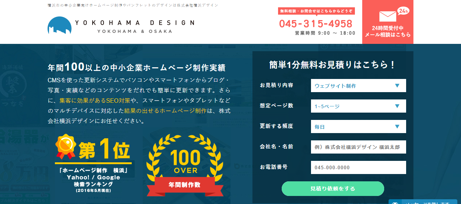Screen dimensions: 461x204
Task: Click the phone number 045-315-4958
Action: pos(316,24)
